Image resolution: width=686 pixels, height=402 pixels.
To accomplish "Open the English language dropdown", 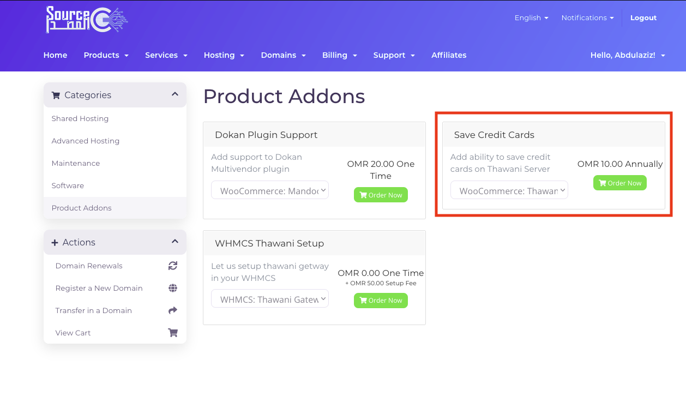I will point(531,17).
